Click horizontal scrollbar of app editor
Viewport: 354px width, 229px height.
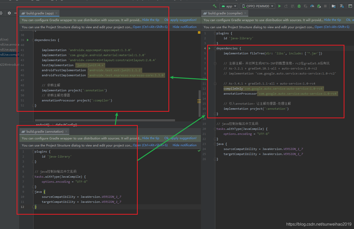click(x=105, y=120)
